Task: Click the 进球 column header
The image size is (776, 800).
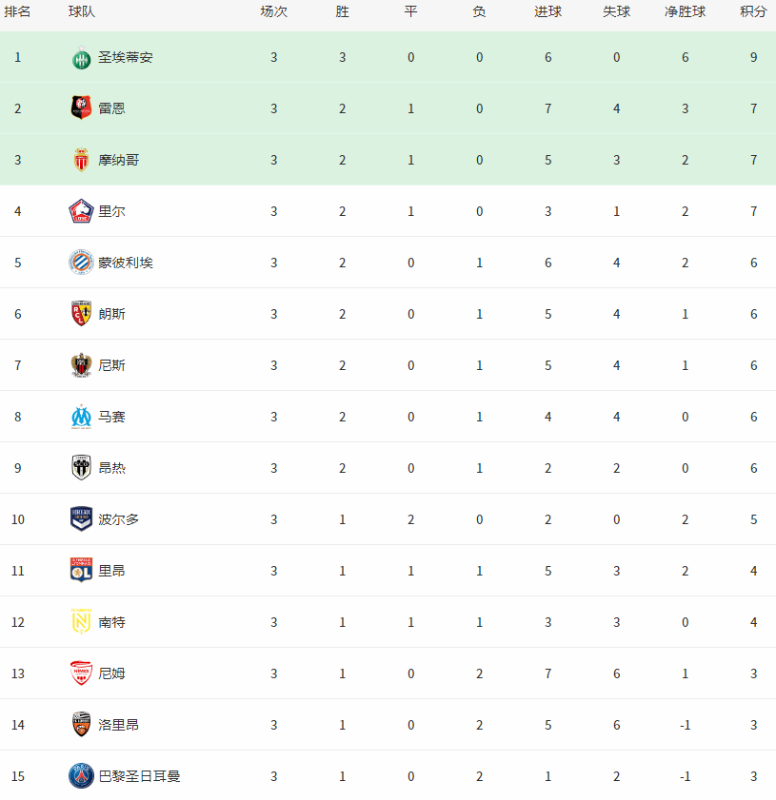Action: coord(547,12)
